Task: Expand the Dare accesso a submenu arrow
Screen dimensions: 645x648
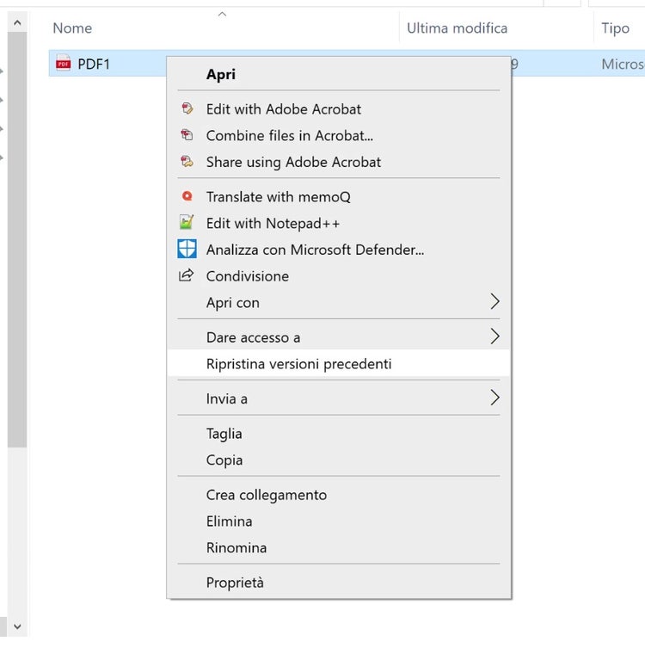Action: [x=494, y=336]
